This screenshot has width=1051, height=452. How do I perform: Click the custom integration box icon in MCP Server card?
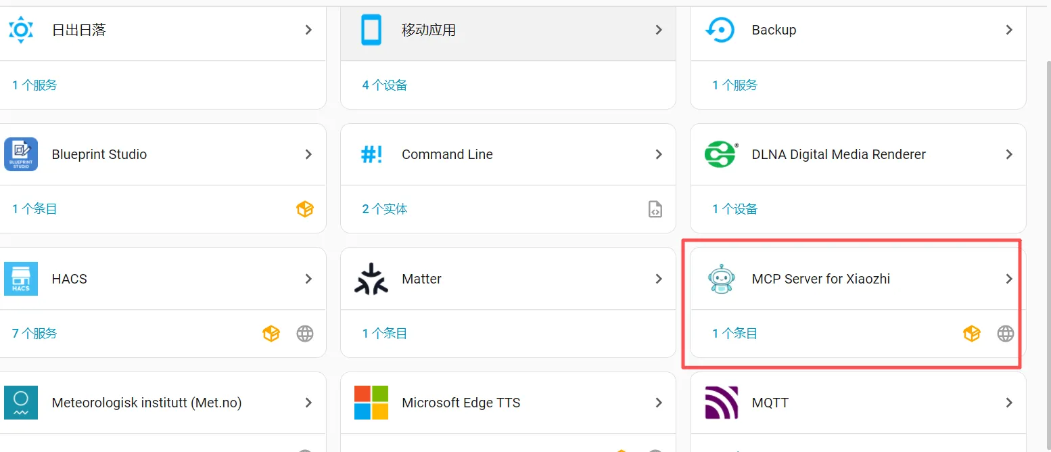[972, 334]
